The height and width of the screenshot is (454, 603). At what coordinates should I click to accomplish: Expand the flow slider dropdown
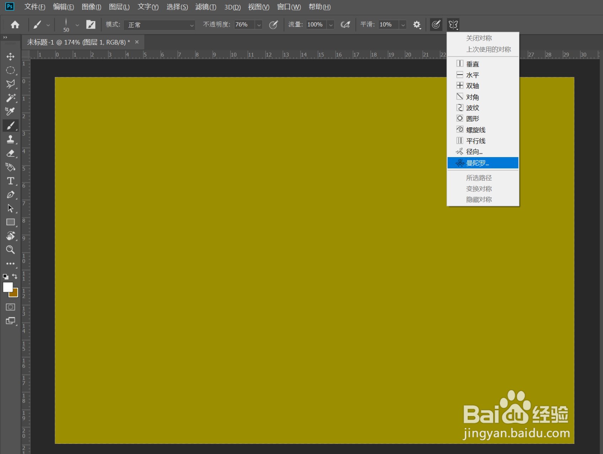pos(331,25)
